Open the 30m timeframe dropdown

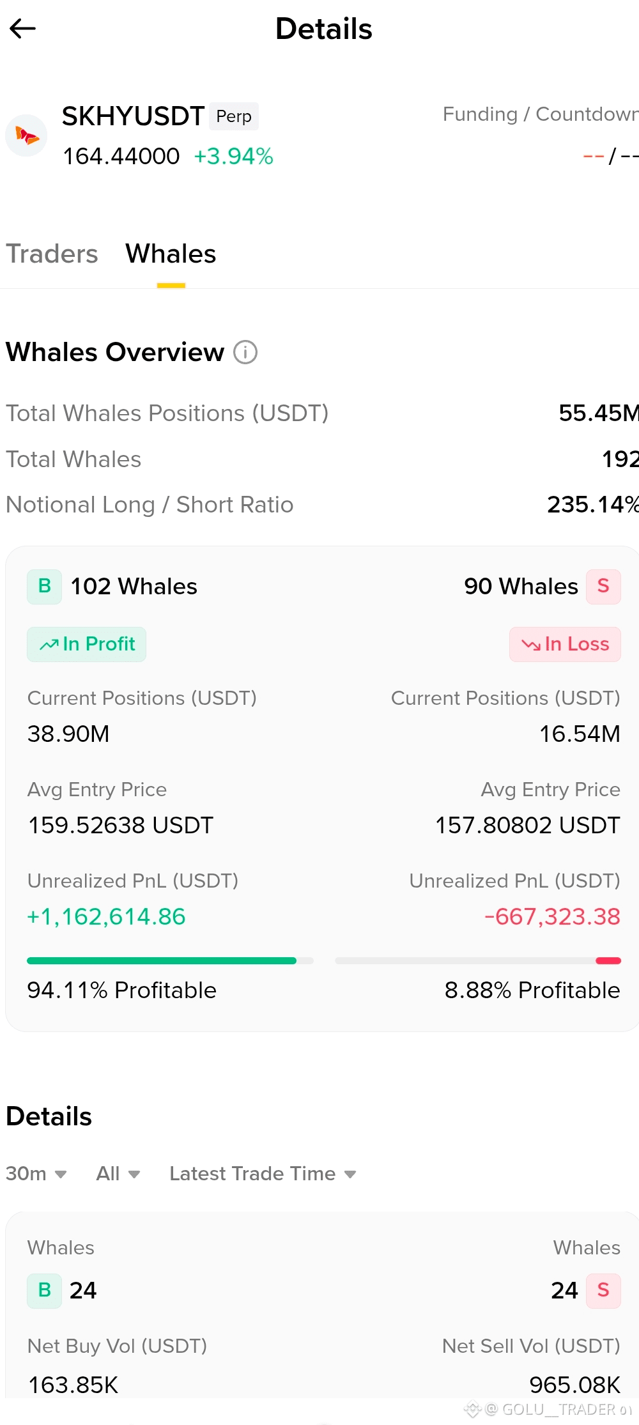click(36, 1174)
